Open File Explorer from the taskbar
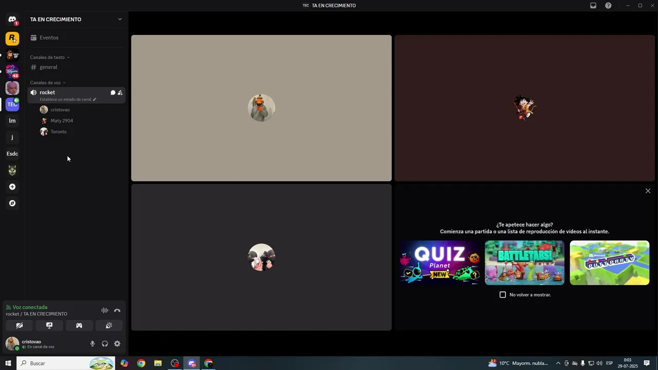Viewport: 658px width, 370px height. click(x=158, y=363)
